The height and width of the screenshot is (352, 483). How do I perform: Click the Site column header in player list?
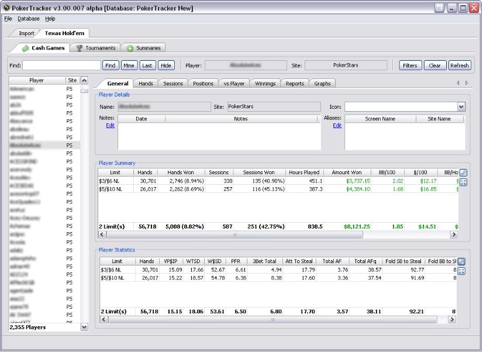pyautogui.click(x=73, y=80)
